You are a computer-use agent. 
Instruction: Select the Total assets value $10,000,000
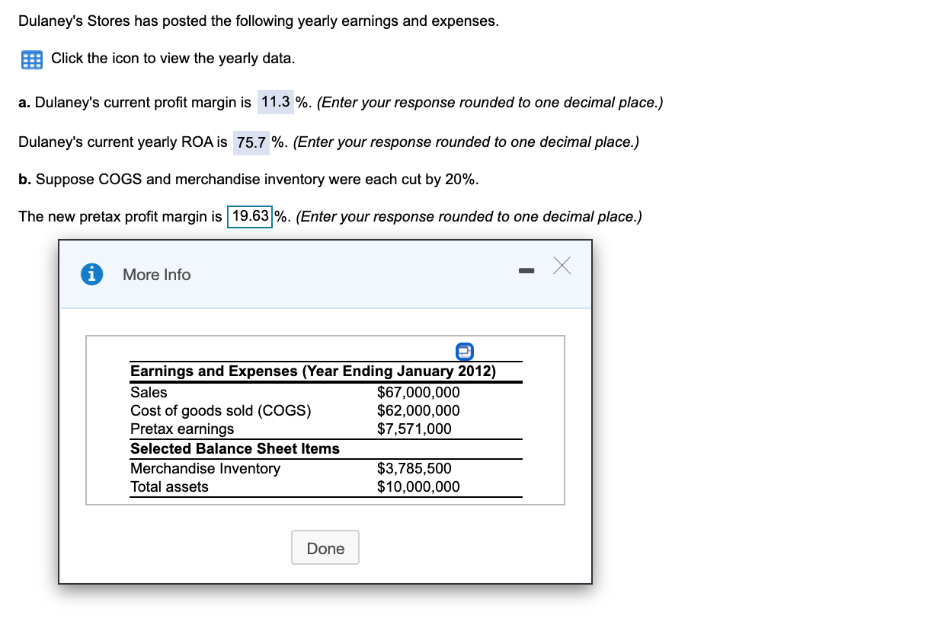coord(418,487)
